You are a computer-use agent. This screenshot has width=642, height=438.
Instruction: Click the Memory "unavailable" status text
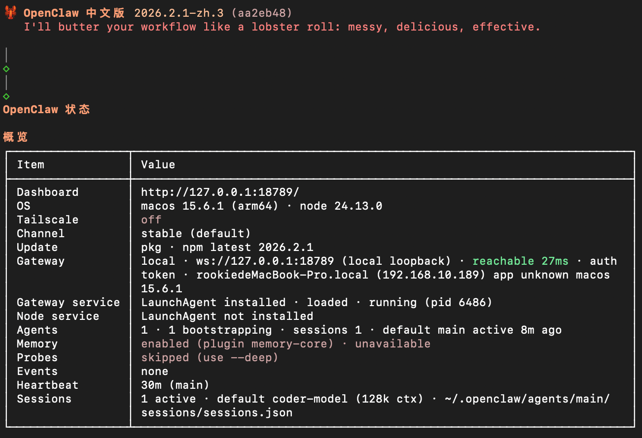tap(392, 344)
